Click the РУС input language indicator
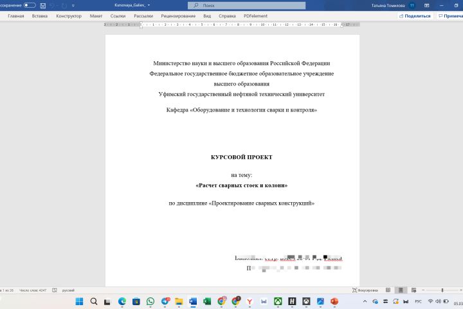This screenshot has height=309, width=463. click(418, 301)
